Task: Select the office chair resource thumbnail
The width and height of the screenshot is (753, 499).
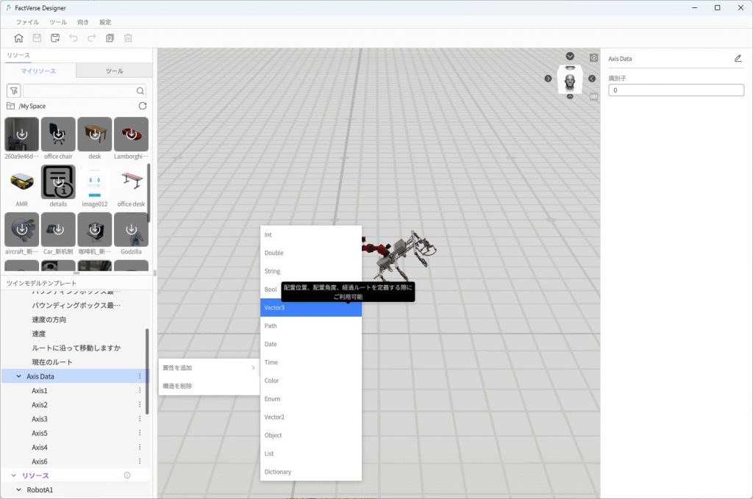Action: coord(58,135)
